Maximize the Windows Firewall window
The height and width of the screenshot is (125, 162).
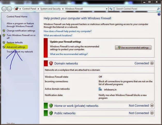[150, 2]
